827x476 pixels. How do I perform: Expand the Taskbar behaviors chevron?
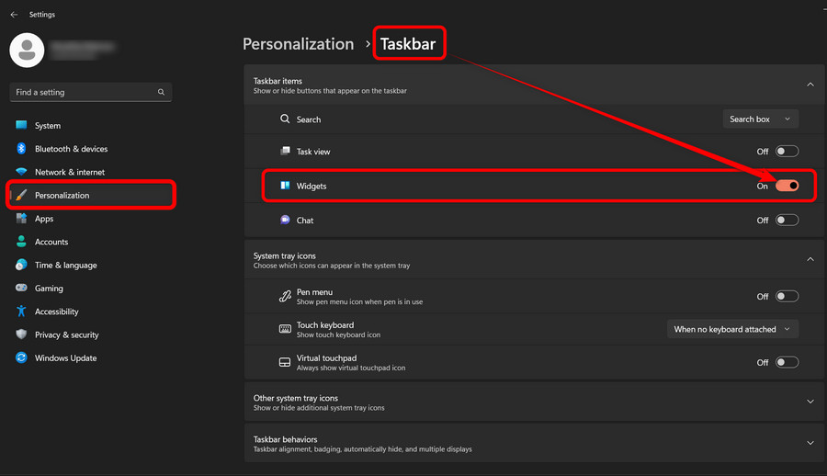810,443
